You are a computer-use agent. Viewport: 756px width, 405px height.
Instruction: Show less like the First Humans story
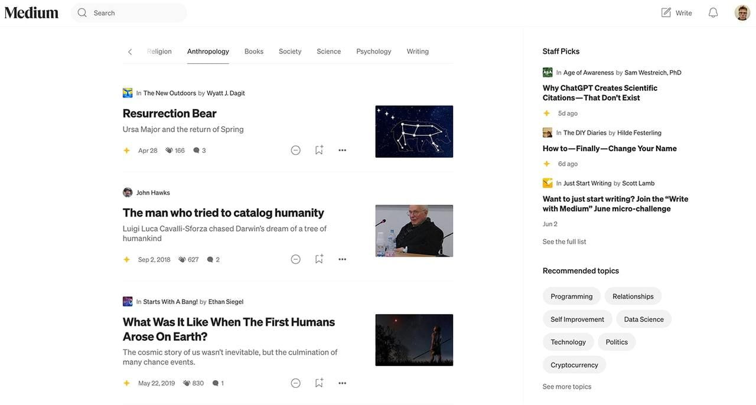point(296,383)
